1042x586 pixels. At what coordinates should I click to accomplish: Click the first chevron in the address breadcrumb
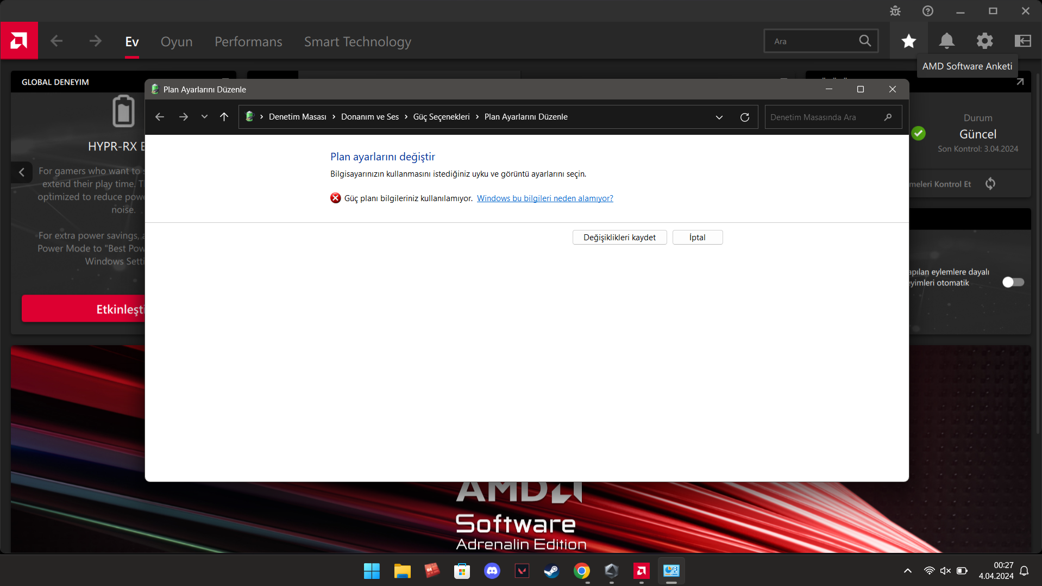(x=262, y=117)
